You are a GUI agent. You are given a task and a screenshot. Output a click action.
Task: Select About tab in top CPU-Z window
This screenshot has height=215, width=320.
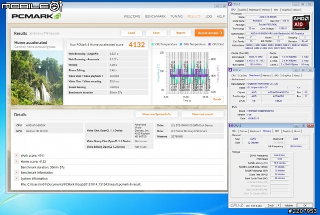(x=296, y=10)
